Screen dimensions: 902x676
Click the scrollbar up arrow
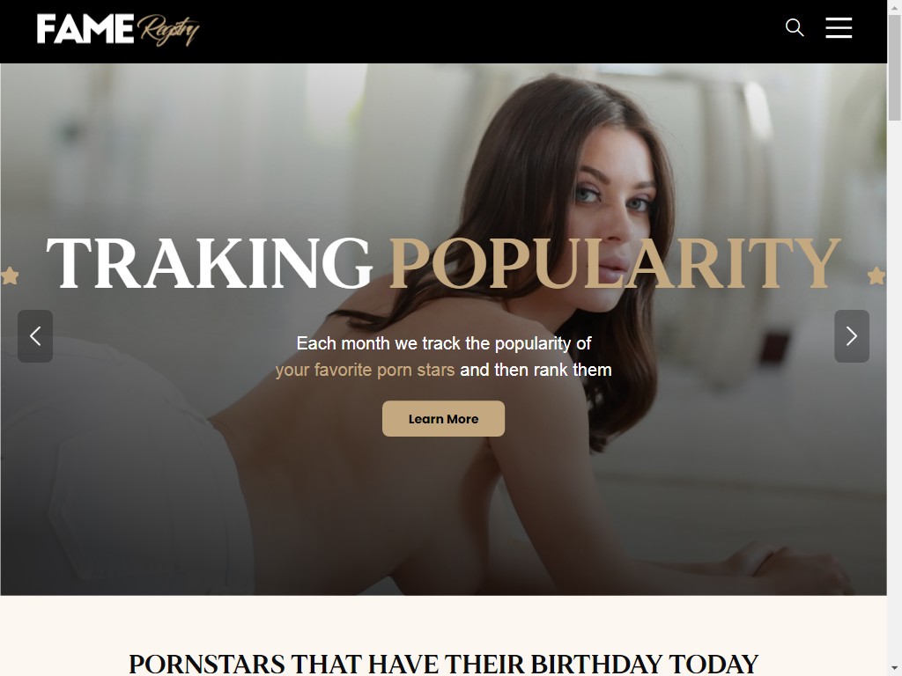click(895, 5)
